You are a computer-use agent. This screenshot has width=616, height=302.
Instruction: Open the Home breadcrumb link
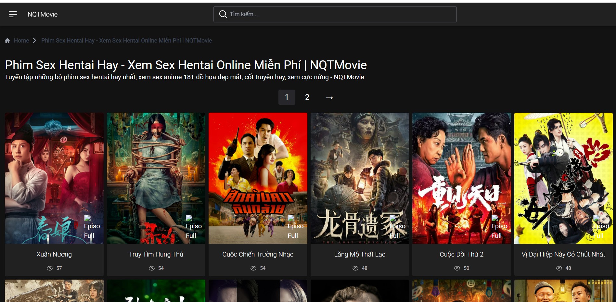[21, 40]
